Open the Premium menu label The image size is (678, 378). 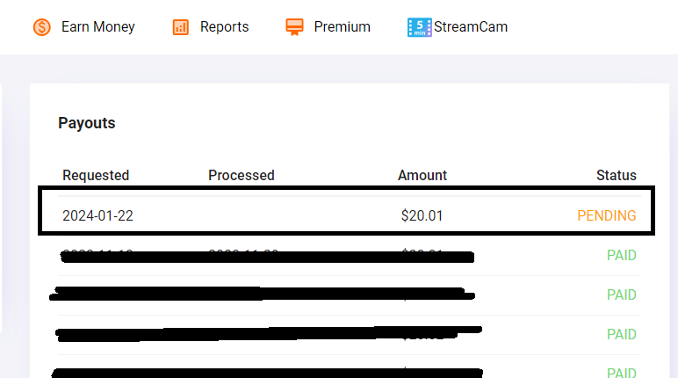(342, 27)
